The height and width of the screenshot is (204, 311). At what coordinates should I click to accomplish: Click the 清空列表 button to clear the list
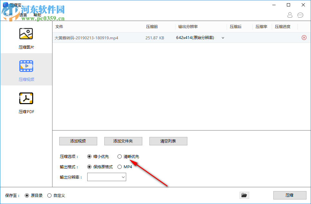pyautogui.click(x=168, y=141)
